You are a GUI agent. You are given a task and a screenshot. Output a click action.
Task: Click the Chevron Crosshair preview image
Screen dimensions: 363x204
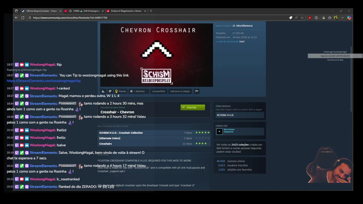(x=156, y=55)
